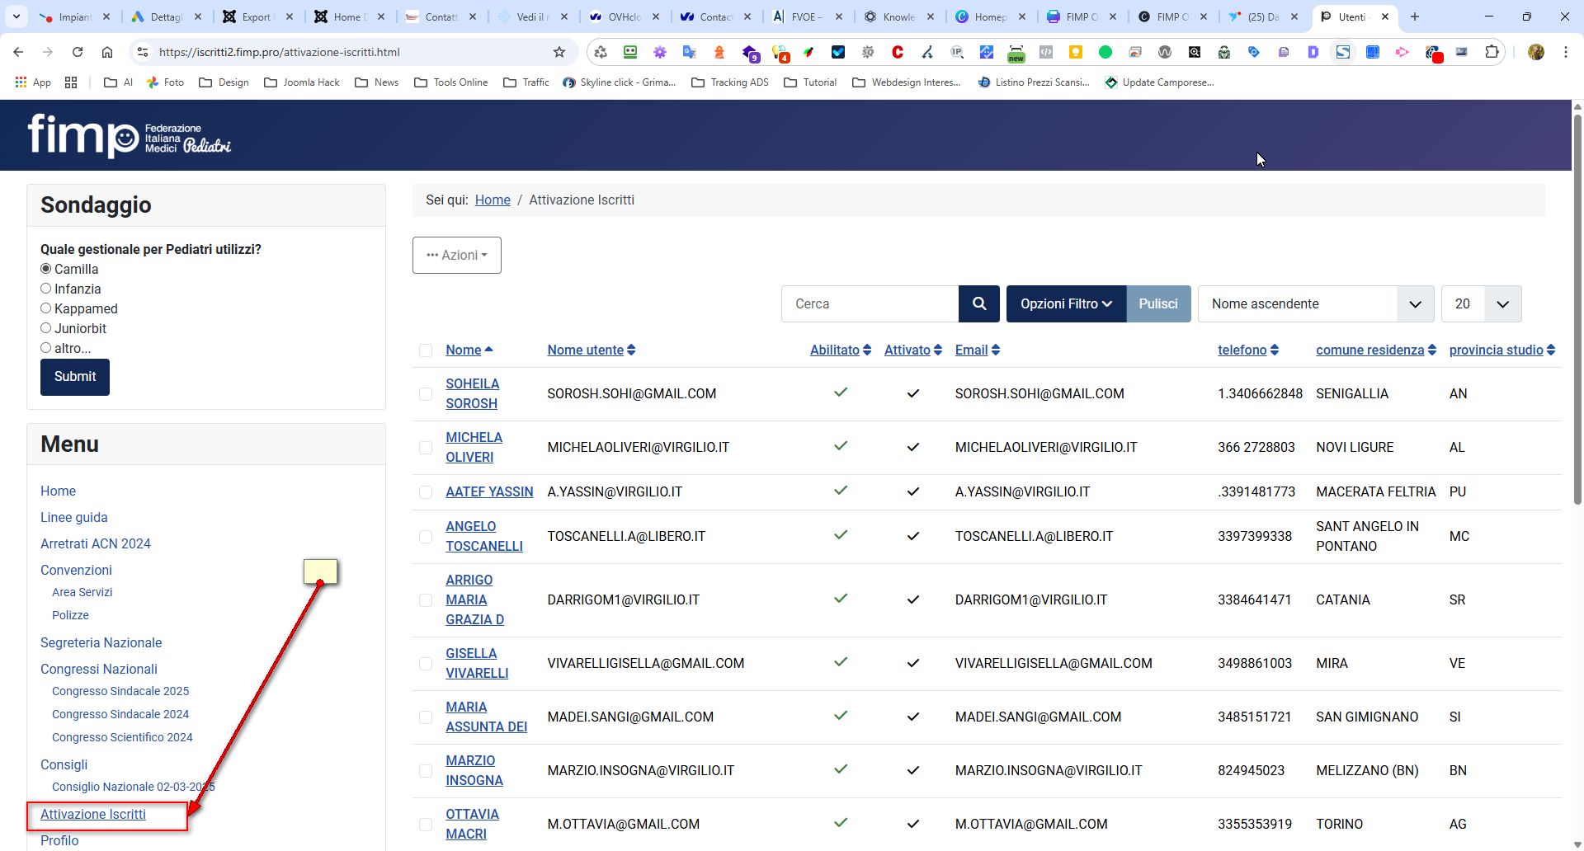Tick the checkbox for Michela Oliveri
Image resolution: width=1584 pixels, height=851 pixels.
(x=426, y=448)
